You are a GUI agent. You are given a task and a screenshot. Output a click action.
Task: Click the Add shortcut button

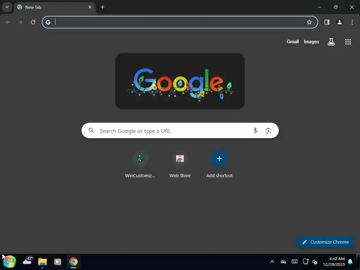[x=219, y=164]
